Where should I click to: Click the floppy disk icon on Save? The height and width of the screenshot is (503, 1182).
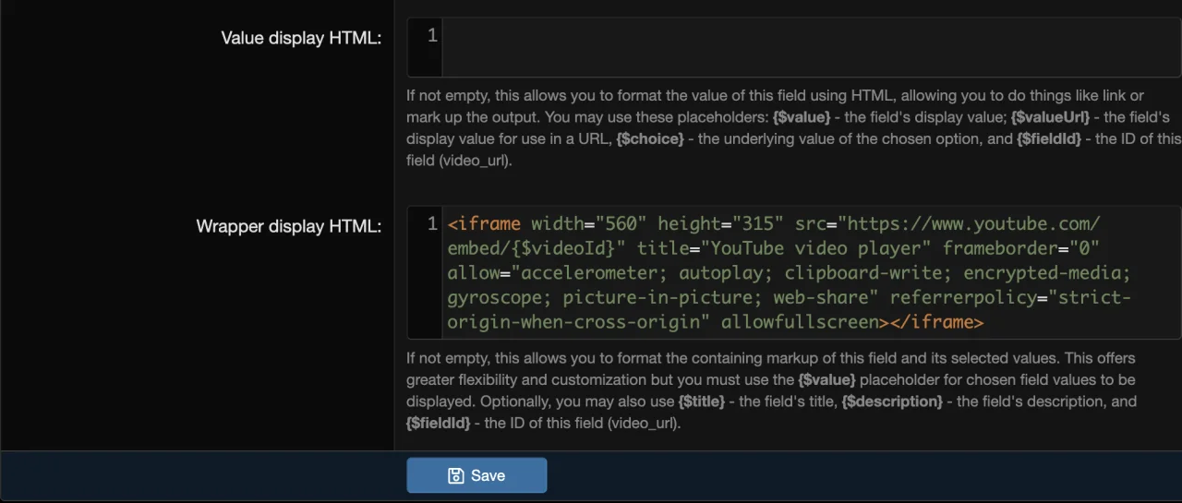(455, 475)
